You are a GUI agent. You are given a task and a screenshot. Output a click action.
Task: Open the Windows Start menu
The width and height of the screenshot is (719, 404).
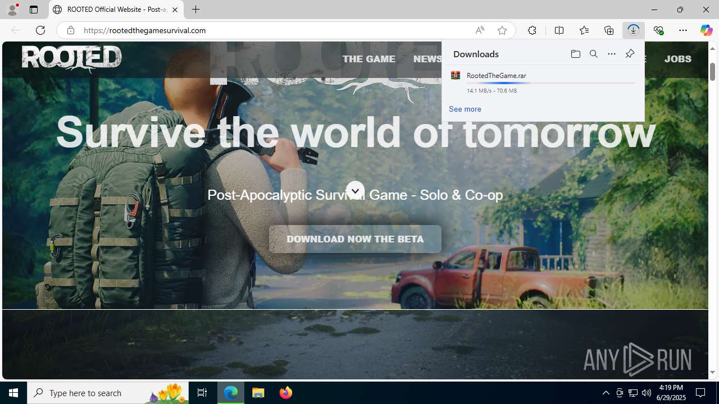[x=13, y=393]
